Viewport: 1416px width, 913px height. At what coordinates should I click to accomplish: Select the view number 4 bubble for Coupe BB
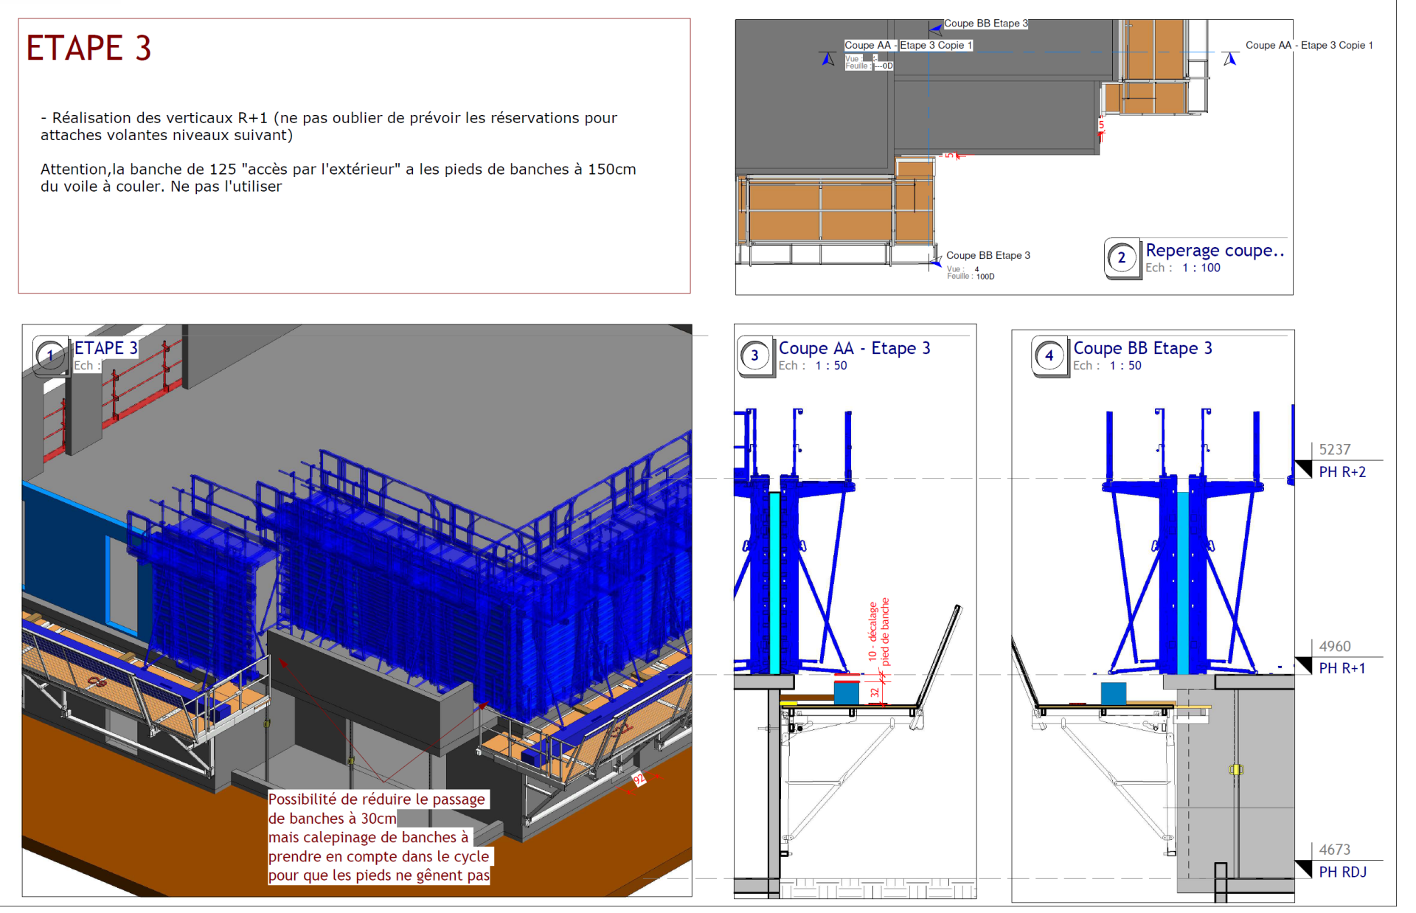point(1049,355)
